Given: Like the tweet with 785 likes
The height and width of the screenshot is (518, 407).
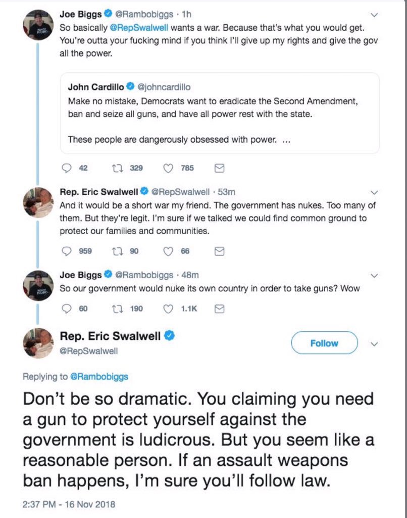Looking at the screenshot, I should [169, 168].
